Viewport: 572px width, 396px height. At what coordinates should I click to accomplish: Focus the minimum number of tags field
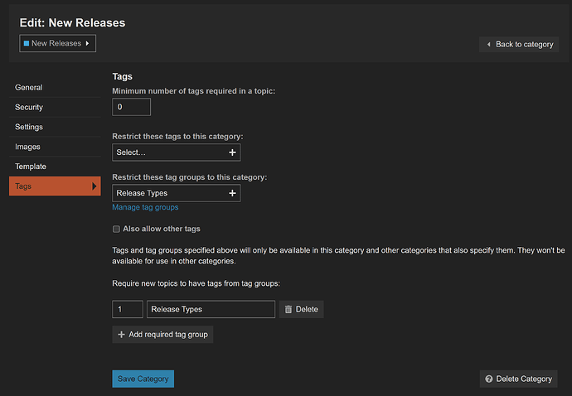coord(131,107)
